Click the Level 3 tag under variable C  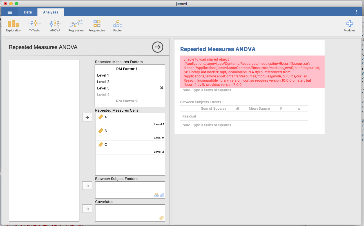click(159, 152)
